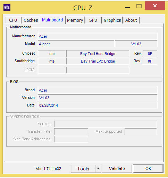Expand the Tools dropdown arrow
The height and width of the screenshot is (178, 168).
[98, 169]
